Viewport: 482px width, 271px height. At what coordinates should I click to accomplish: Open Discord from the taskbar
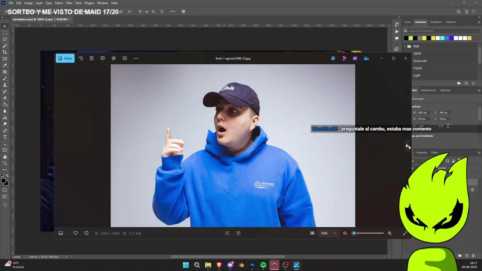pos(230,265)
